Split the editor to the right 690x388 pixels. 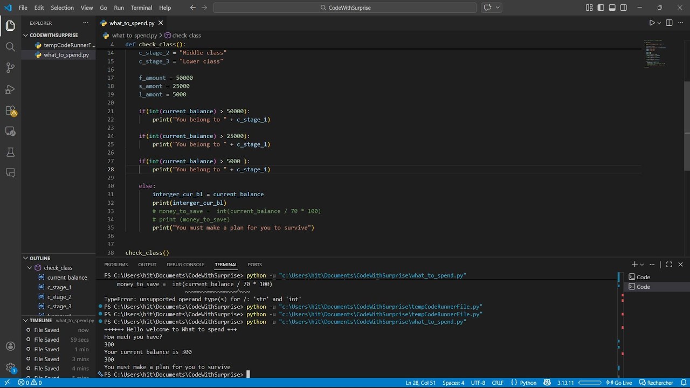669,23
